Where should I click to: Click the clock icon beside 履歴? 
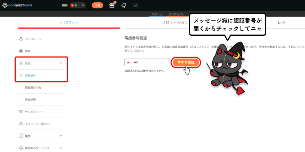point(21,136)
